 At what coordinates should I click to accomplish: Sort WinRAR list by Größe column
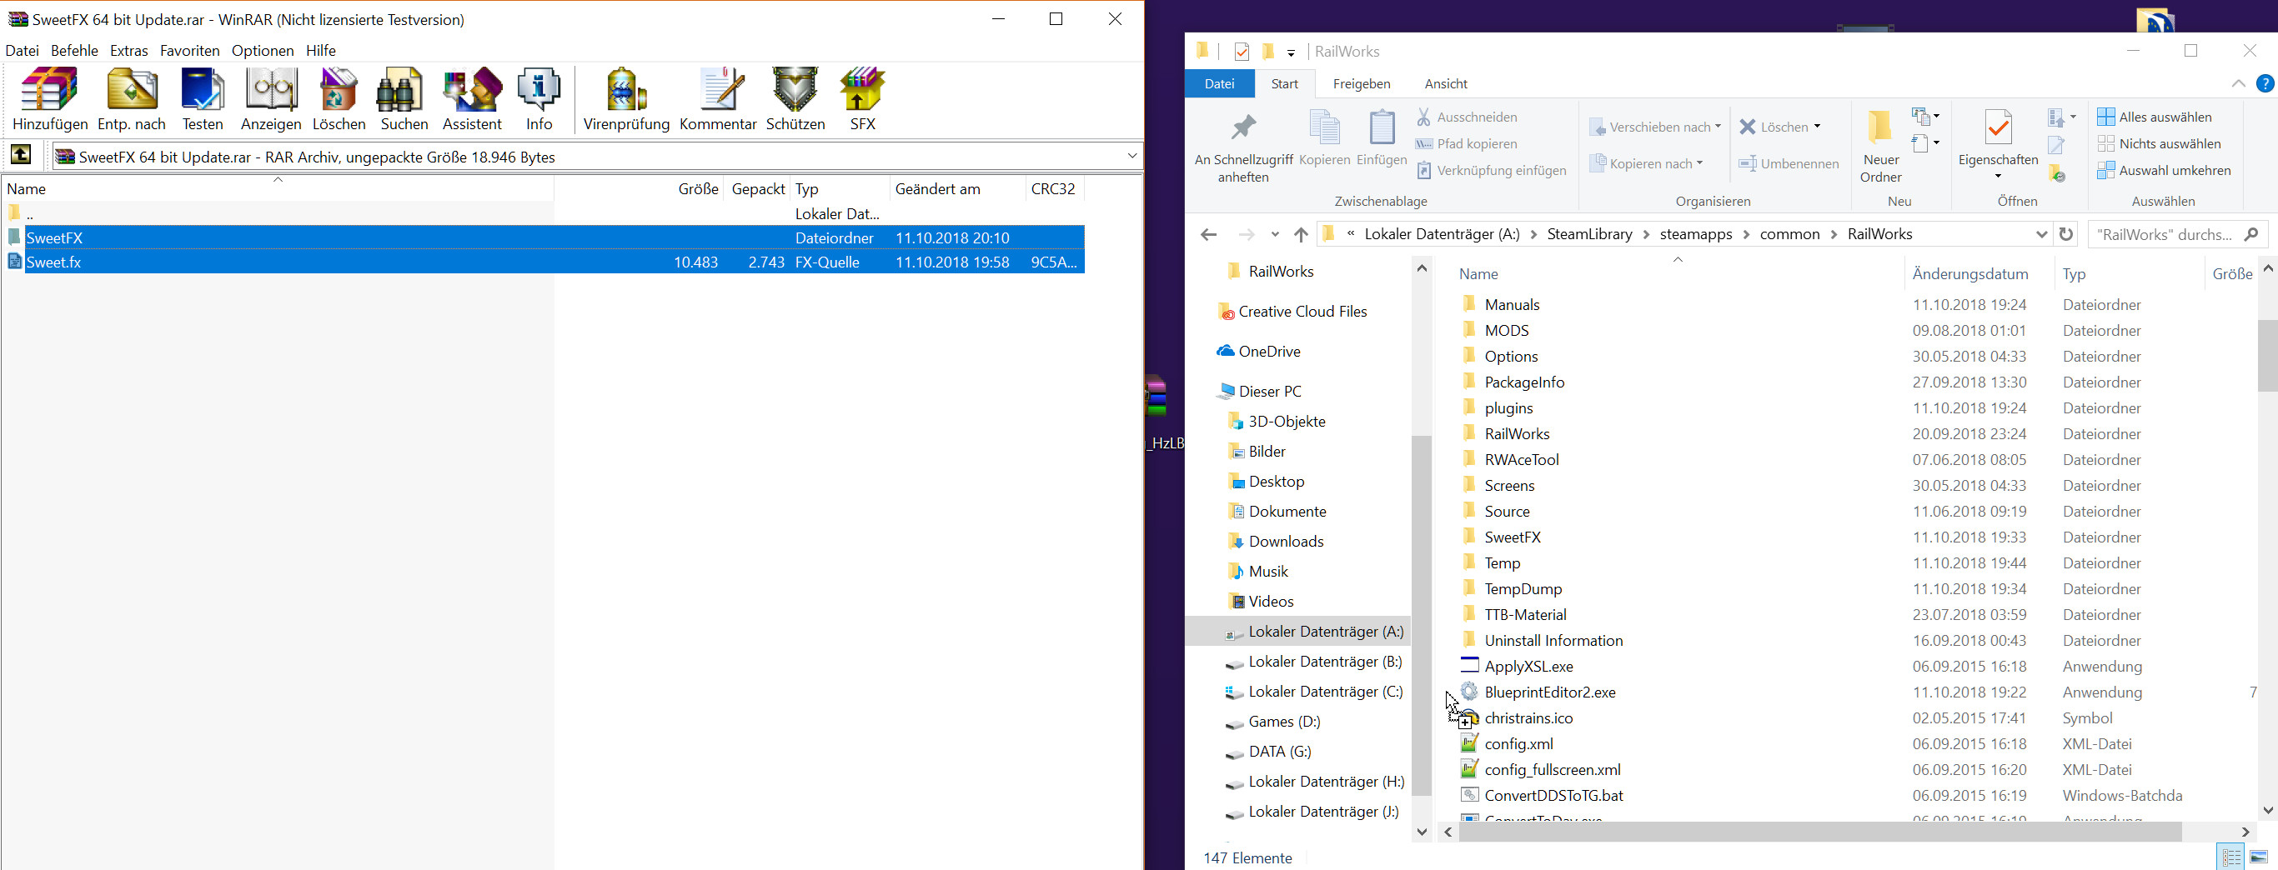tap(698, 188)
